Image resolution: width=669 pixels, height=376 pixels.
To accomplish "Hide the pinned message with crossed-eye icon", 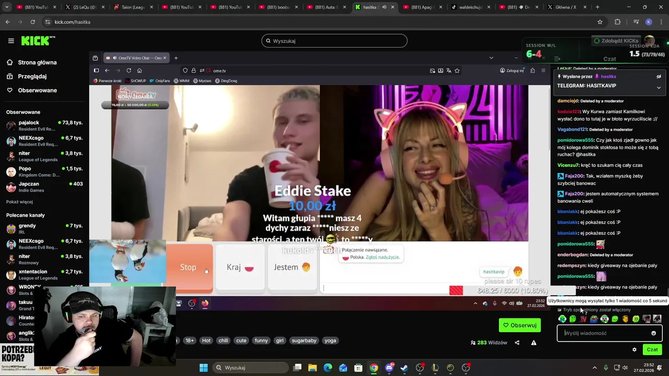I will click(x=659, y=77).
